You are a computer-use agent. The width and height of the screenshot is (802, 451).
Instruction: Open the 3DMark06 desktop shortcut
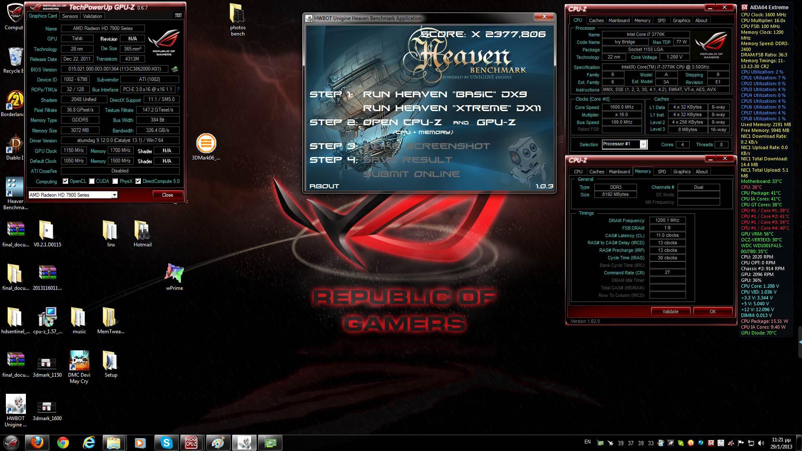[206, 147]
